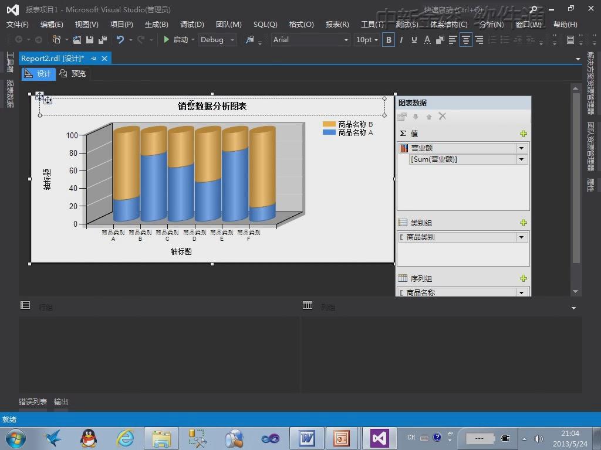Click the open file toolbar icon
The width and height of the screenshot is (601, 450).
(x=77, y=39)
